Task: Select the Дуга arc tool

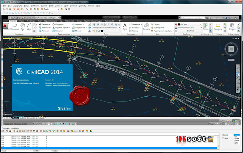Action: click(29, 27)
